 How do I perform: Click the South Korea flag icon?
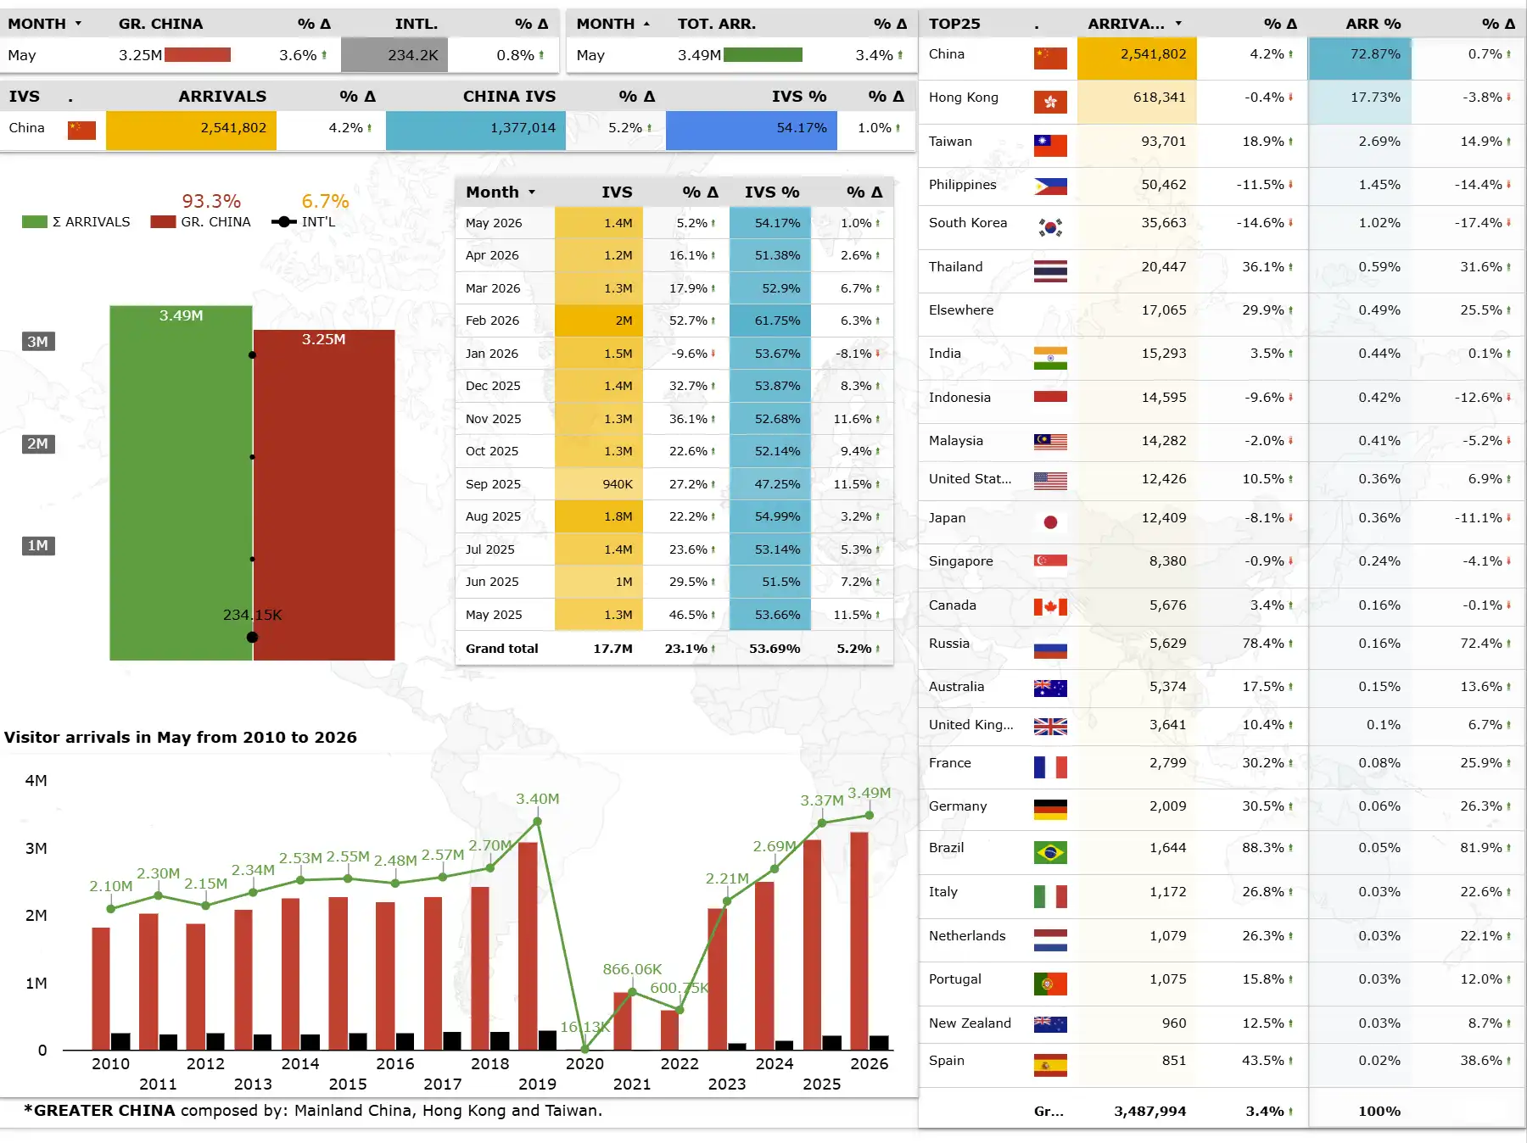1050,227
